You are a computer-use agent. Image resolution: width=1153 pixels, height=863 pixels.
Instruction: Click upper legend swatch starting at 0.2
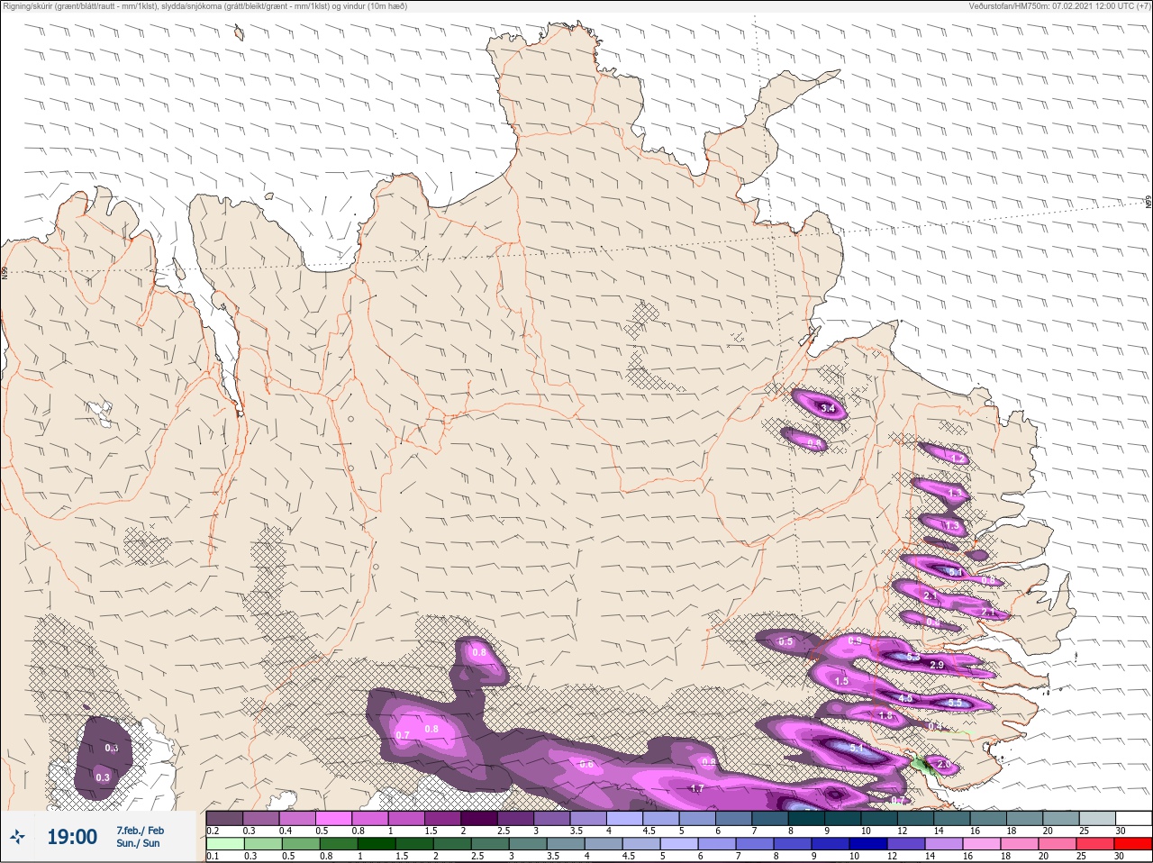click(x=224, y=818)
